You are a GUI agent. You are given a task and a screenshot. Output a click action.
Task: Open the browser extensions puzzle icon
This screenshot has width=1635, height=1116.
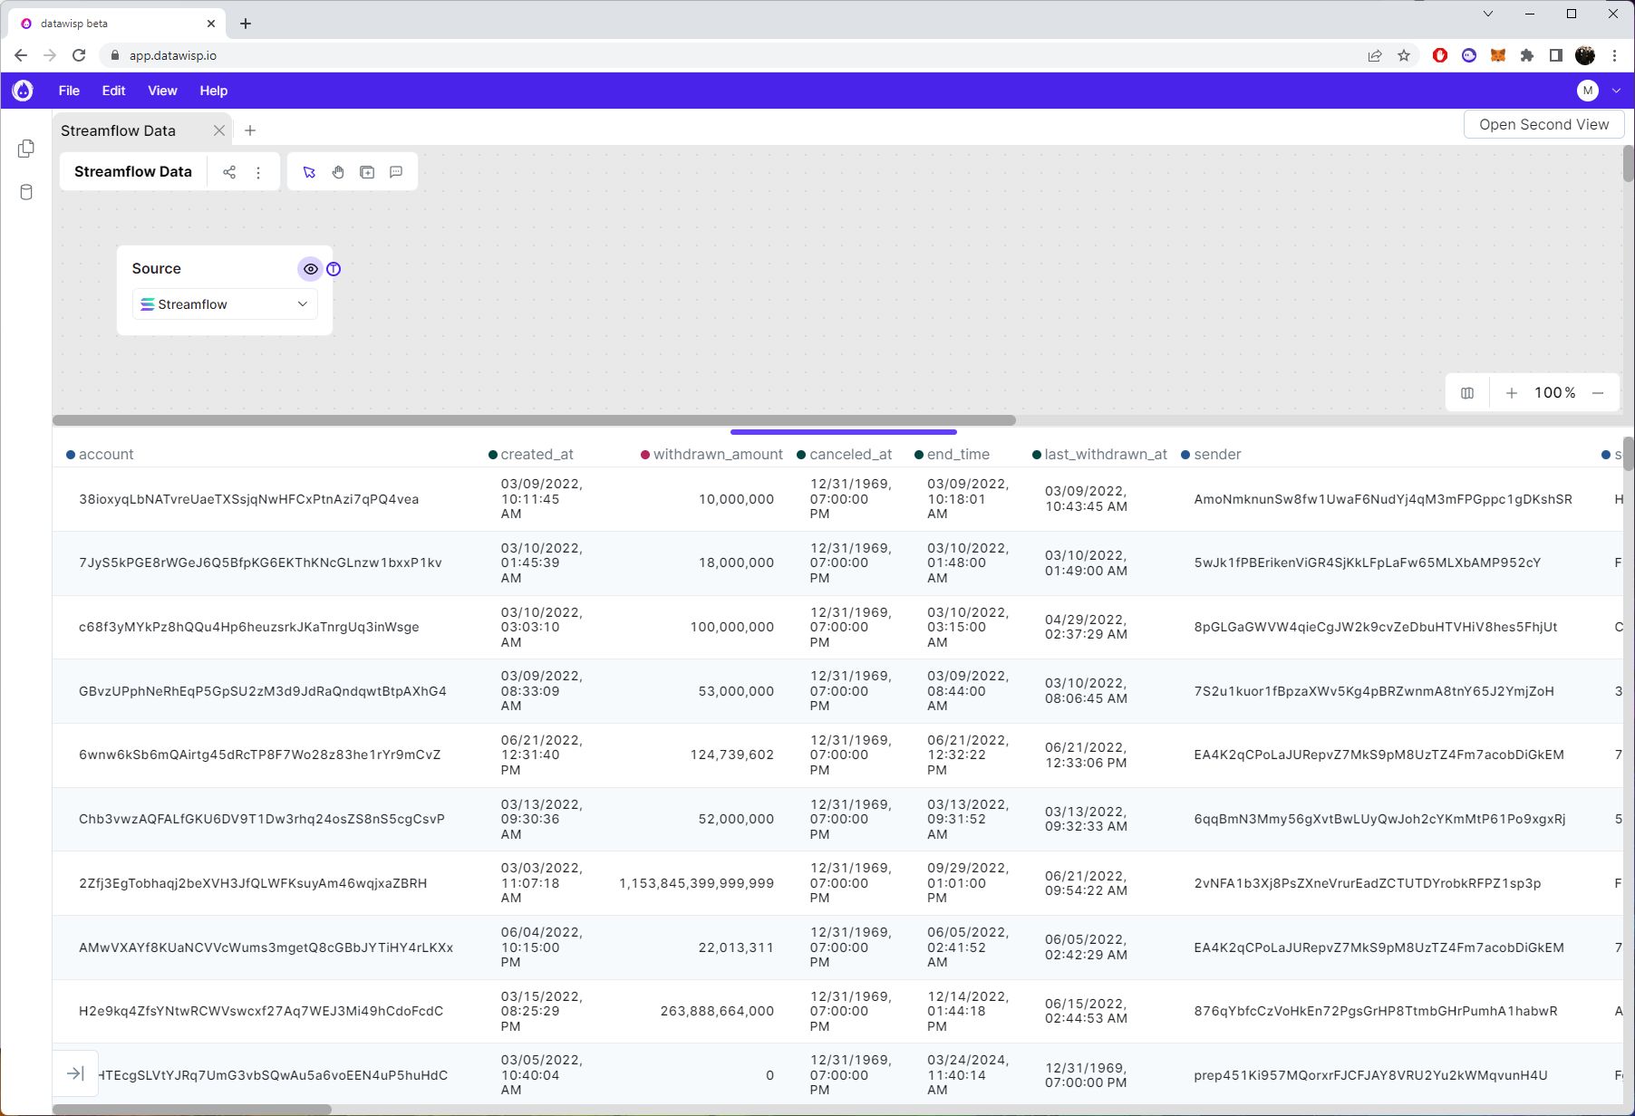(x=1527, y=55)
